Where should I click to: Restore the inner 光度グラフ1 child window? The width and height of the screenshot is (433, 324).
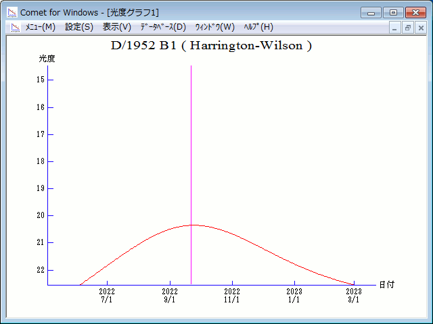[x=407, y=28]
